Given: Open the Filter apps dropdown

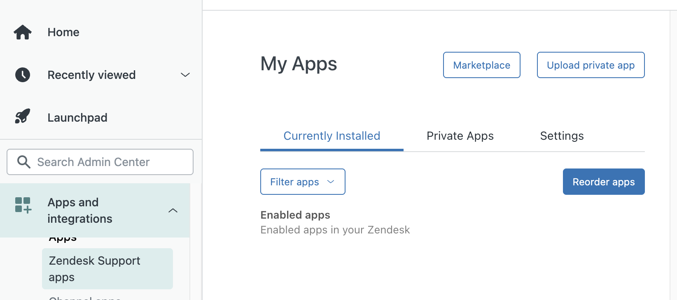Looking at the screenshot, I should point(302,182).
